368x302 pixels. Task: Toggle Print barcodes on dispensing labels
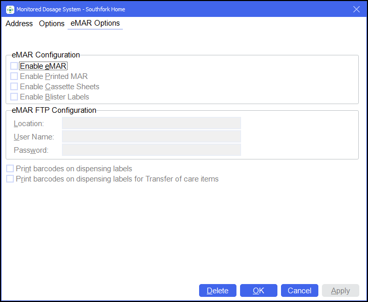click(x=10, y=169)
